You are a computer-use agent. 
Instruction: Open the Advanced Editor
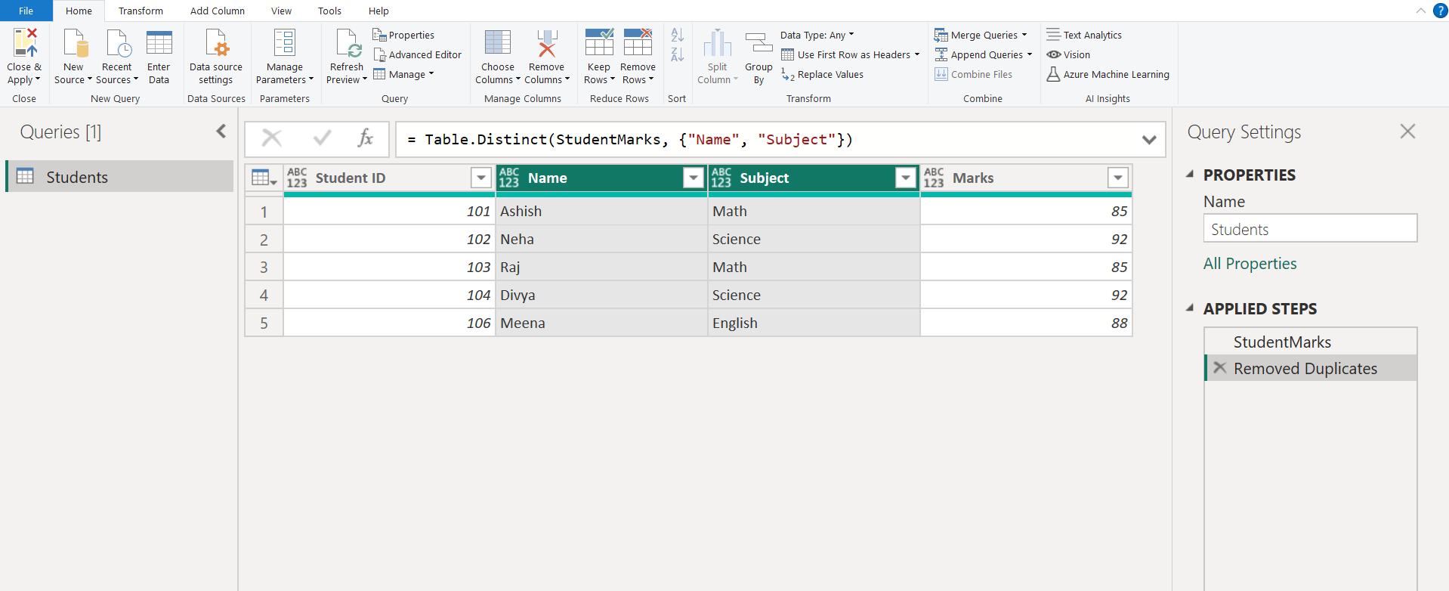417,54
